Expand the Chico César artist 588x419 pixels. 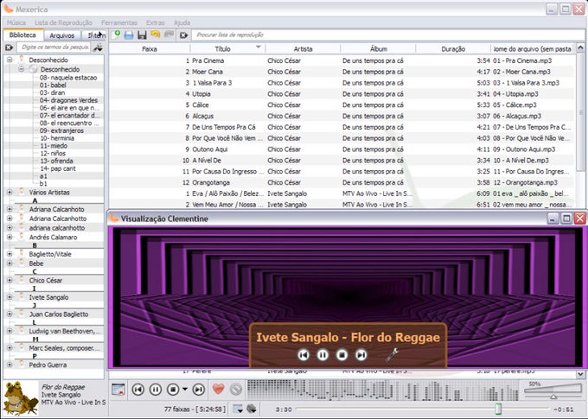(10, 280)
